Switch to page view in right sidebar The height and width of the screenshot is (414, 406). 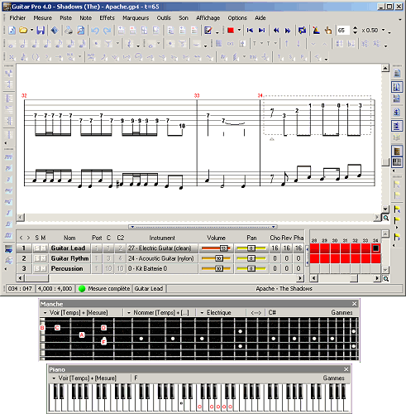point(397,74)
